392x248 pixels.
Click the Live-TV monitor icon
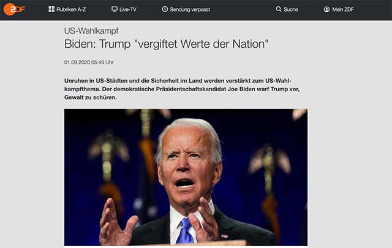pyautogui.click(x=115, y=9)
